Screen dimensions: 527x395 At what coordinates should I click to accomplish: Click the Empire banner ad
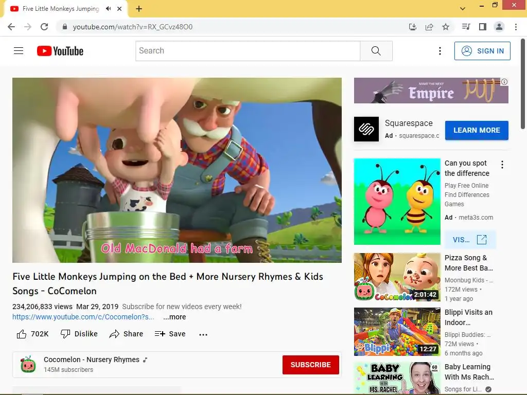click(431, 91)
